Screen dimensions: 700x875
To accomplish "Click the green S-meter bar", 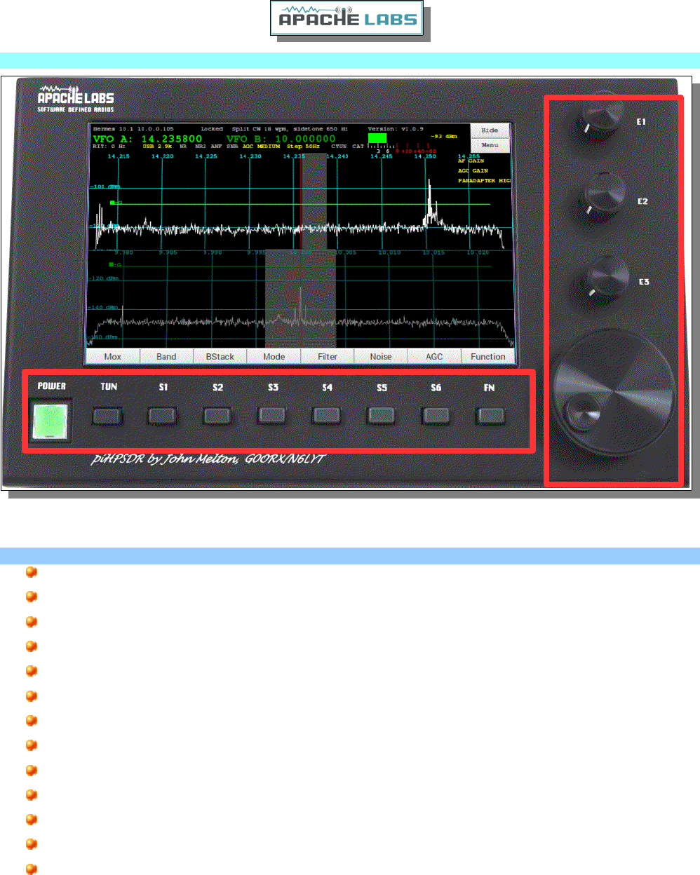I will pos(377,138).
